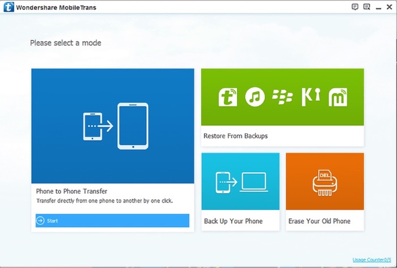Click the phone-to-phone transfer graphic

click(116, 126)
